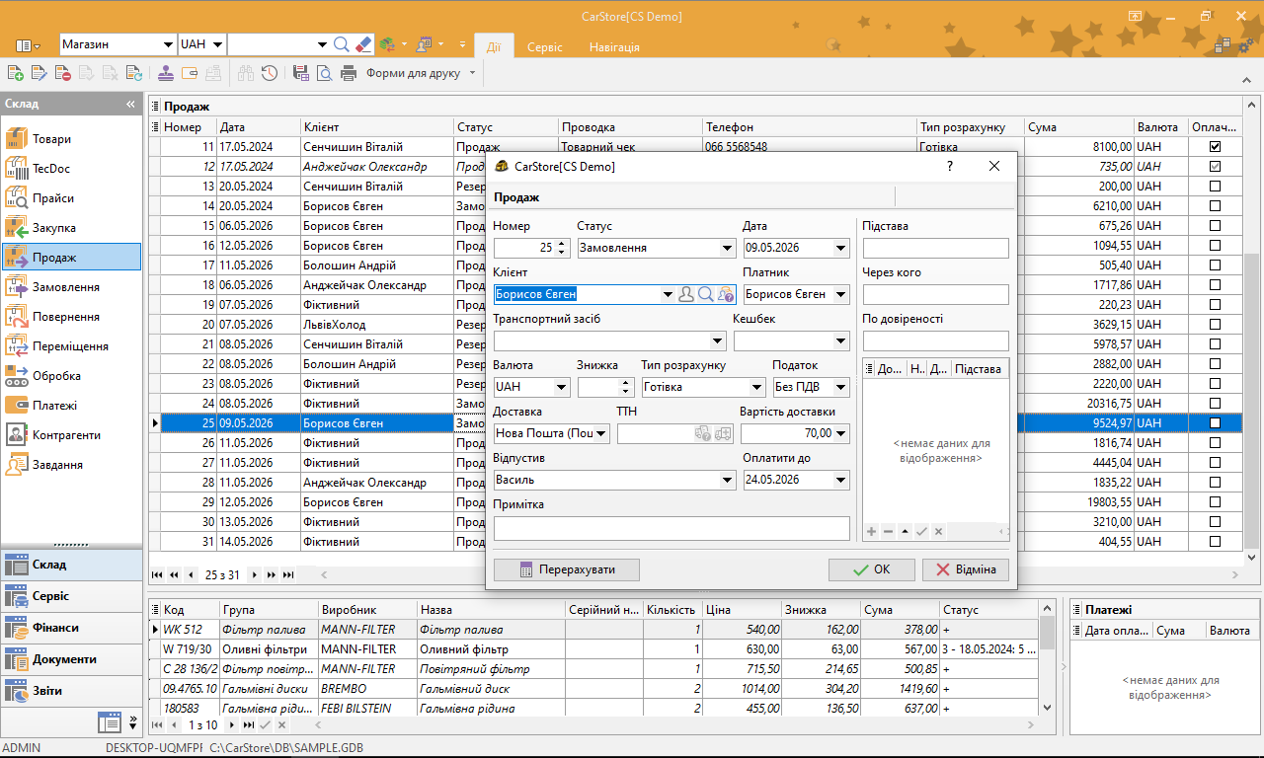Toggle the paid checkbox for sale 11
This screenshot has height=758, width=1264.
[x=1215, y=146]
